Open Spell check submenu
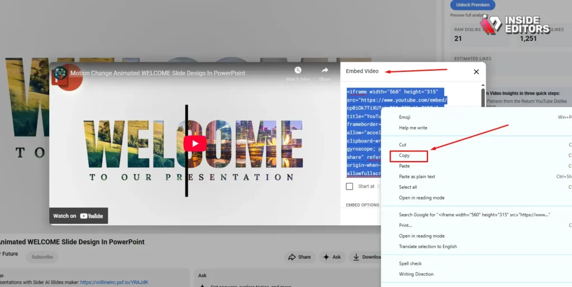Image resolution: width=572 pixels, height=287 pixels. coord(411,264)
